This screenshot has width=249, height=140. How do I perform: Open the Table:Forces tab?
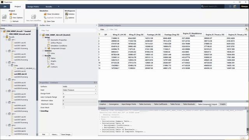tap(175, 104)
